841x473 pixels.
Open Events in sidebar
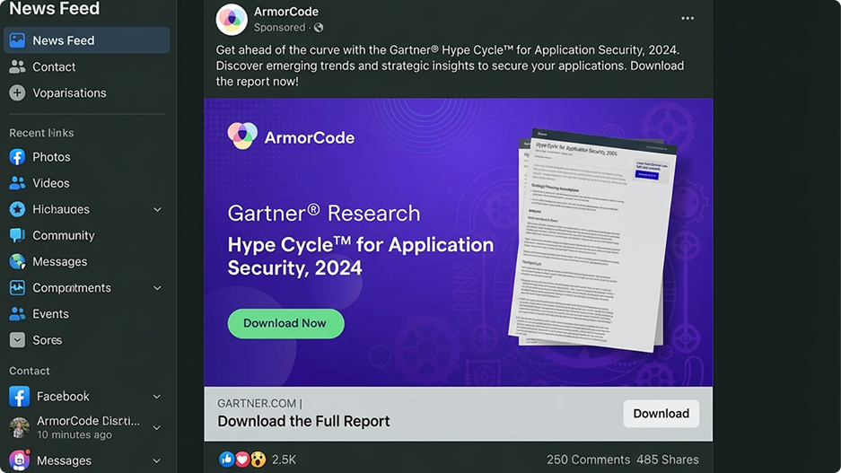pos(50,314)
